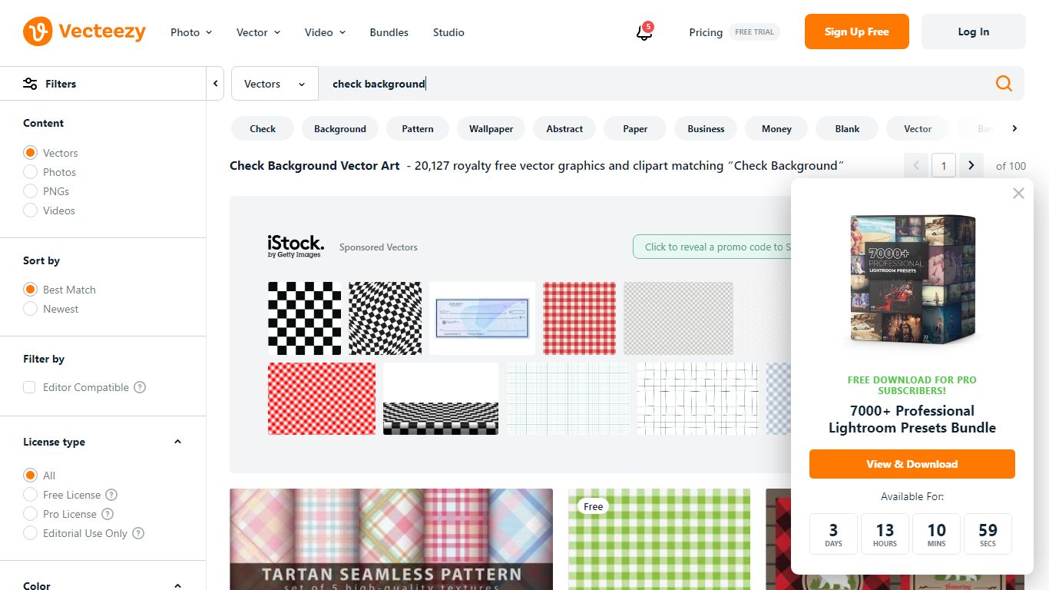Select All license type radio
Viewport: 1049px width, 590px height.
coord(30,476)
